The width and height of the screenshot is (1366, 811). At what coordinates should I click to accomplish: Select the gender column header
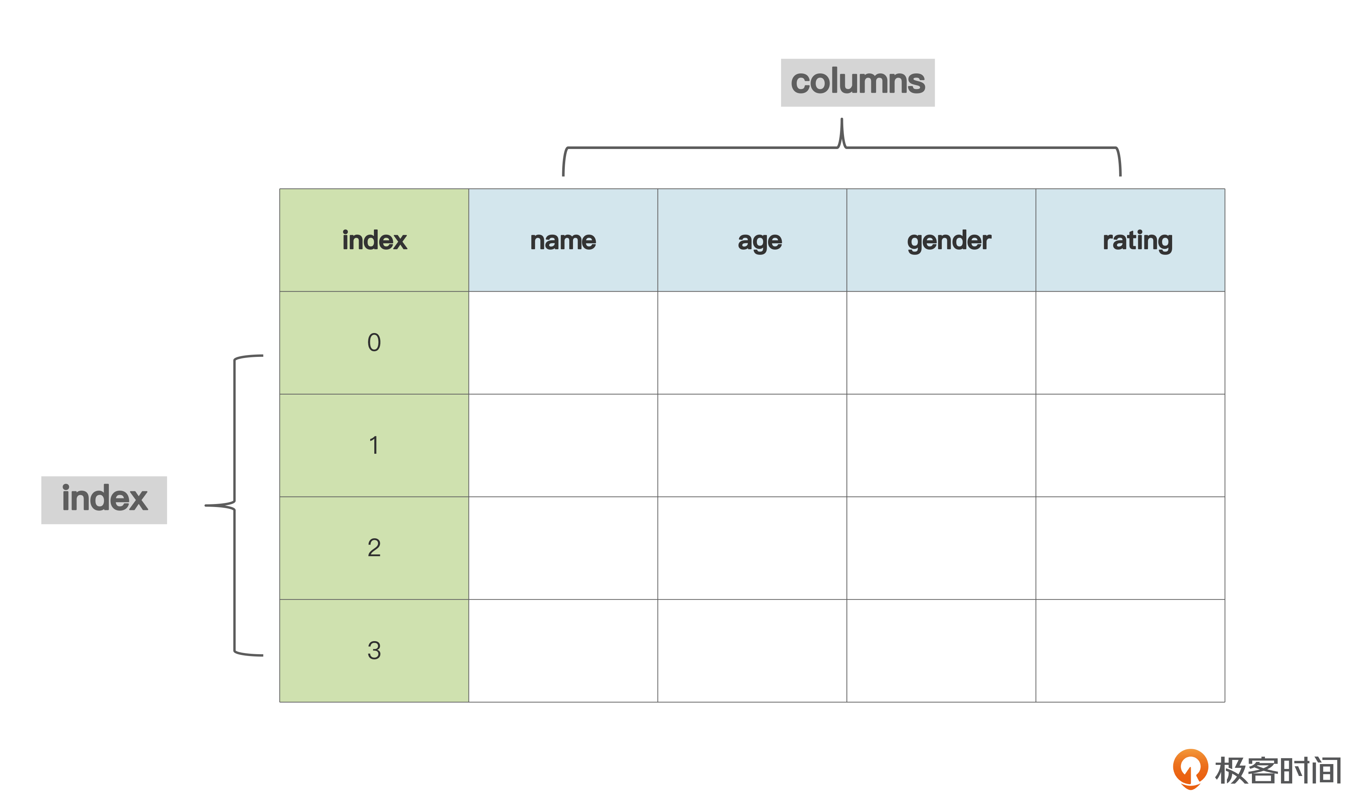(941, 240)
